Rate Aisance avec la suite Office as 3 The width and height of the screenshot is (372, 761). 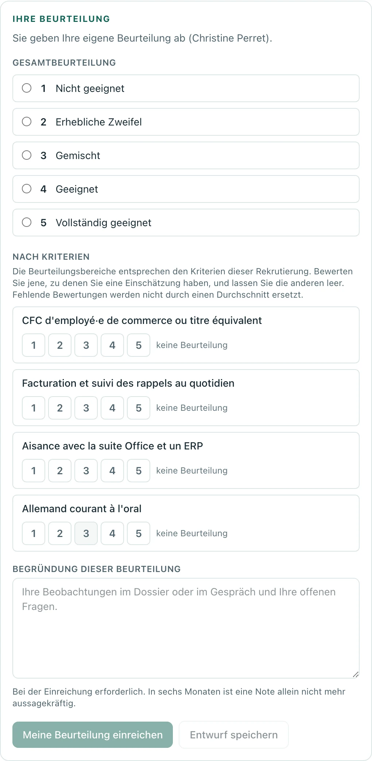coord(86,471)
